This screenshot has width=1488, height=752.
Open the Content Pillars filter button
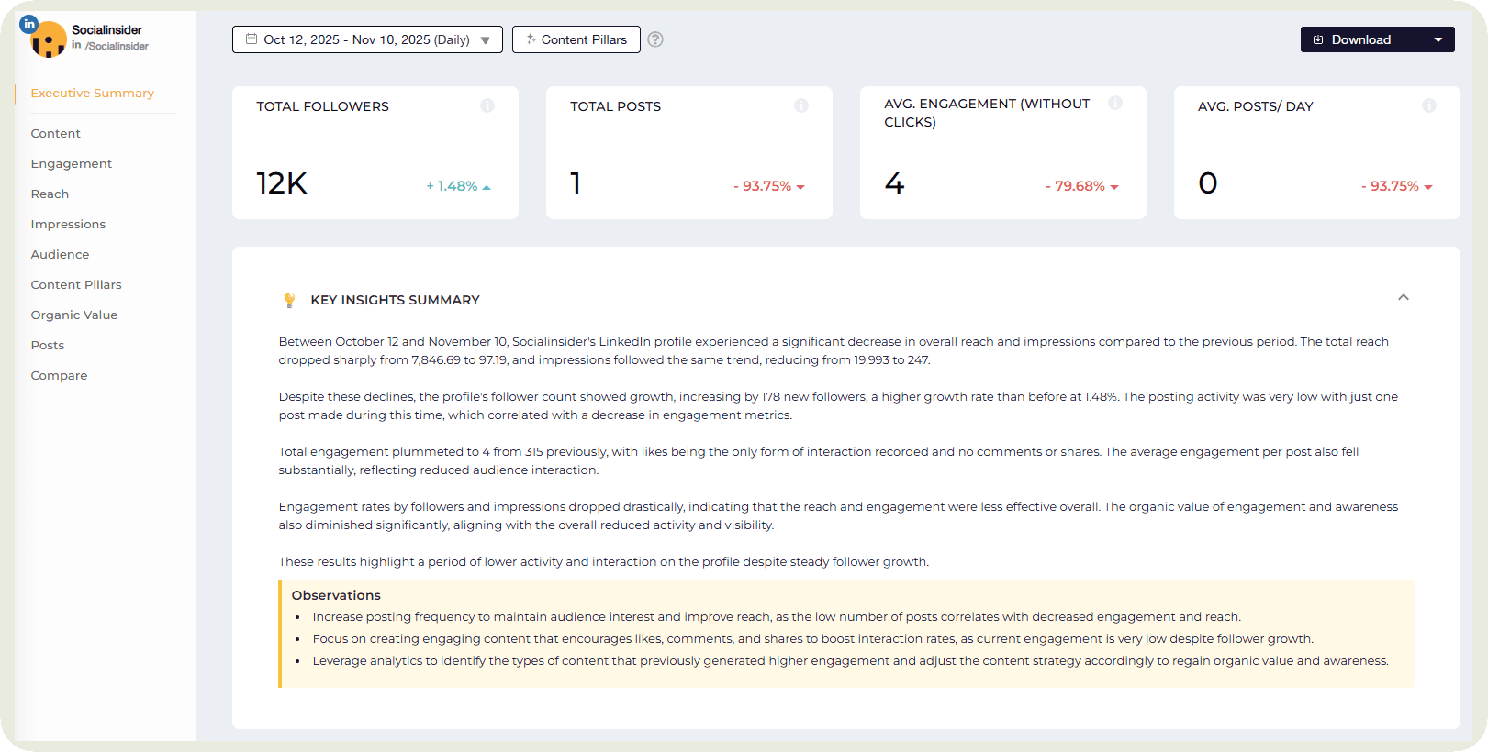coord(576,39)
